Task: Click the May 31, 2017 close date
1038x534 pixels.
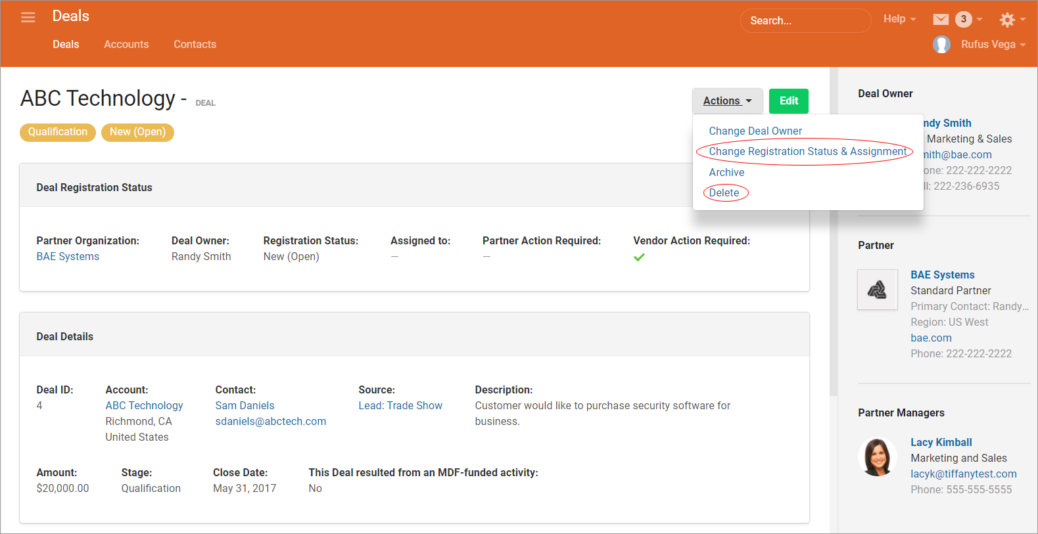Action: [245, 489]
